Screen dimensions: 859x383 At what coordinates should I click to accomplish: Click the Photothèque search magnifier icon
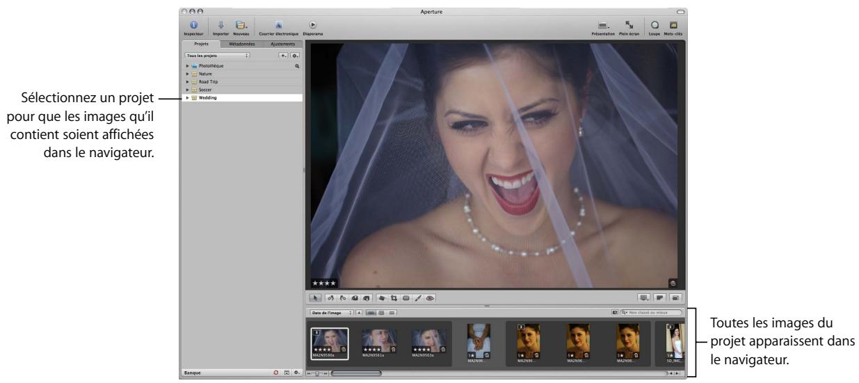297,66
